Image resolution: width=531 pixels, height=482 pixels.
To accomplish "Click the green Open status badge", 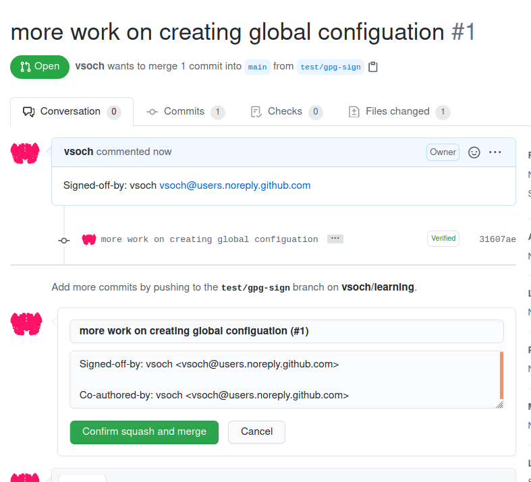I will 40,67.
